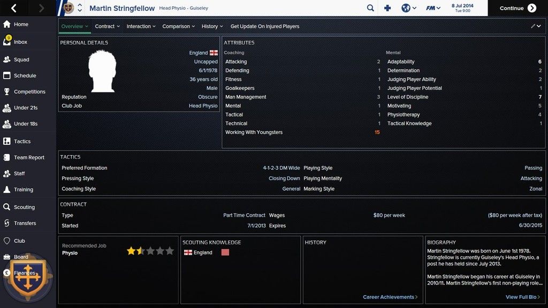Click the View Full Bio link
Image resolution: width=548 pixels, height=308 pixels.
point(522,297)
